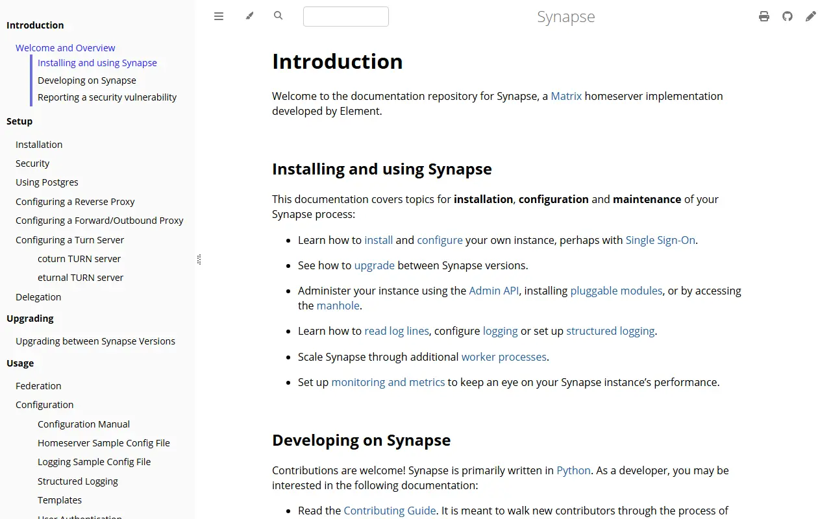
Task: Open Reporting a security vulnerability
Action: (107, 97)
